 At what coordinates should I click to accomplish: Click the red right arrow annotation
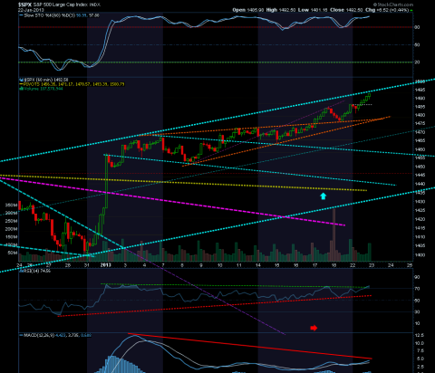(x=314, y=328)
